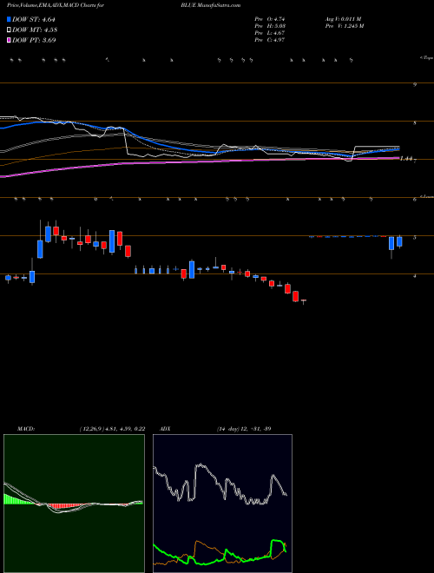Click the price axis label 4
Image resolution: width=434 pixels, height=573 pixels.
coord(415,276)
